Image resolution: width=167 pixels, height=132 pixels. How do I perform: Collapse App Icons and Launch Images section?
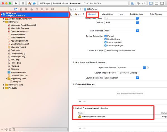pos(73,62)
